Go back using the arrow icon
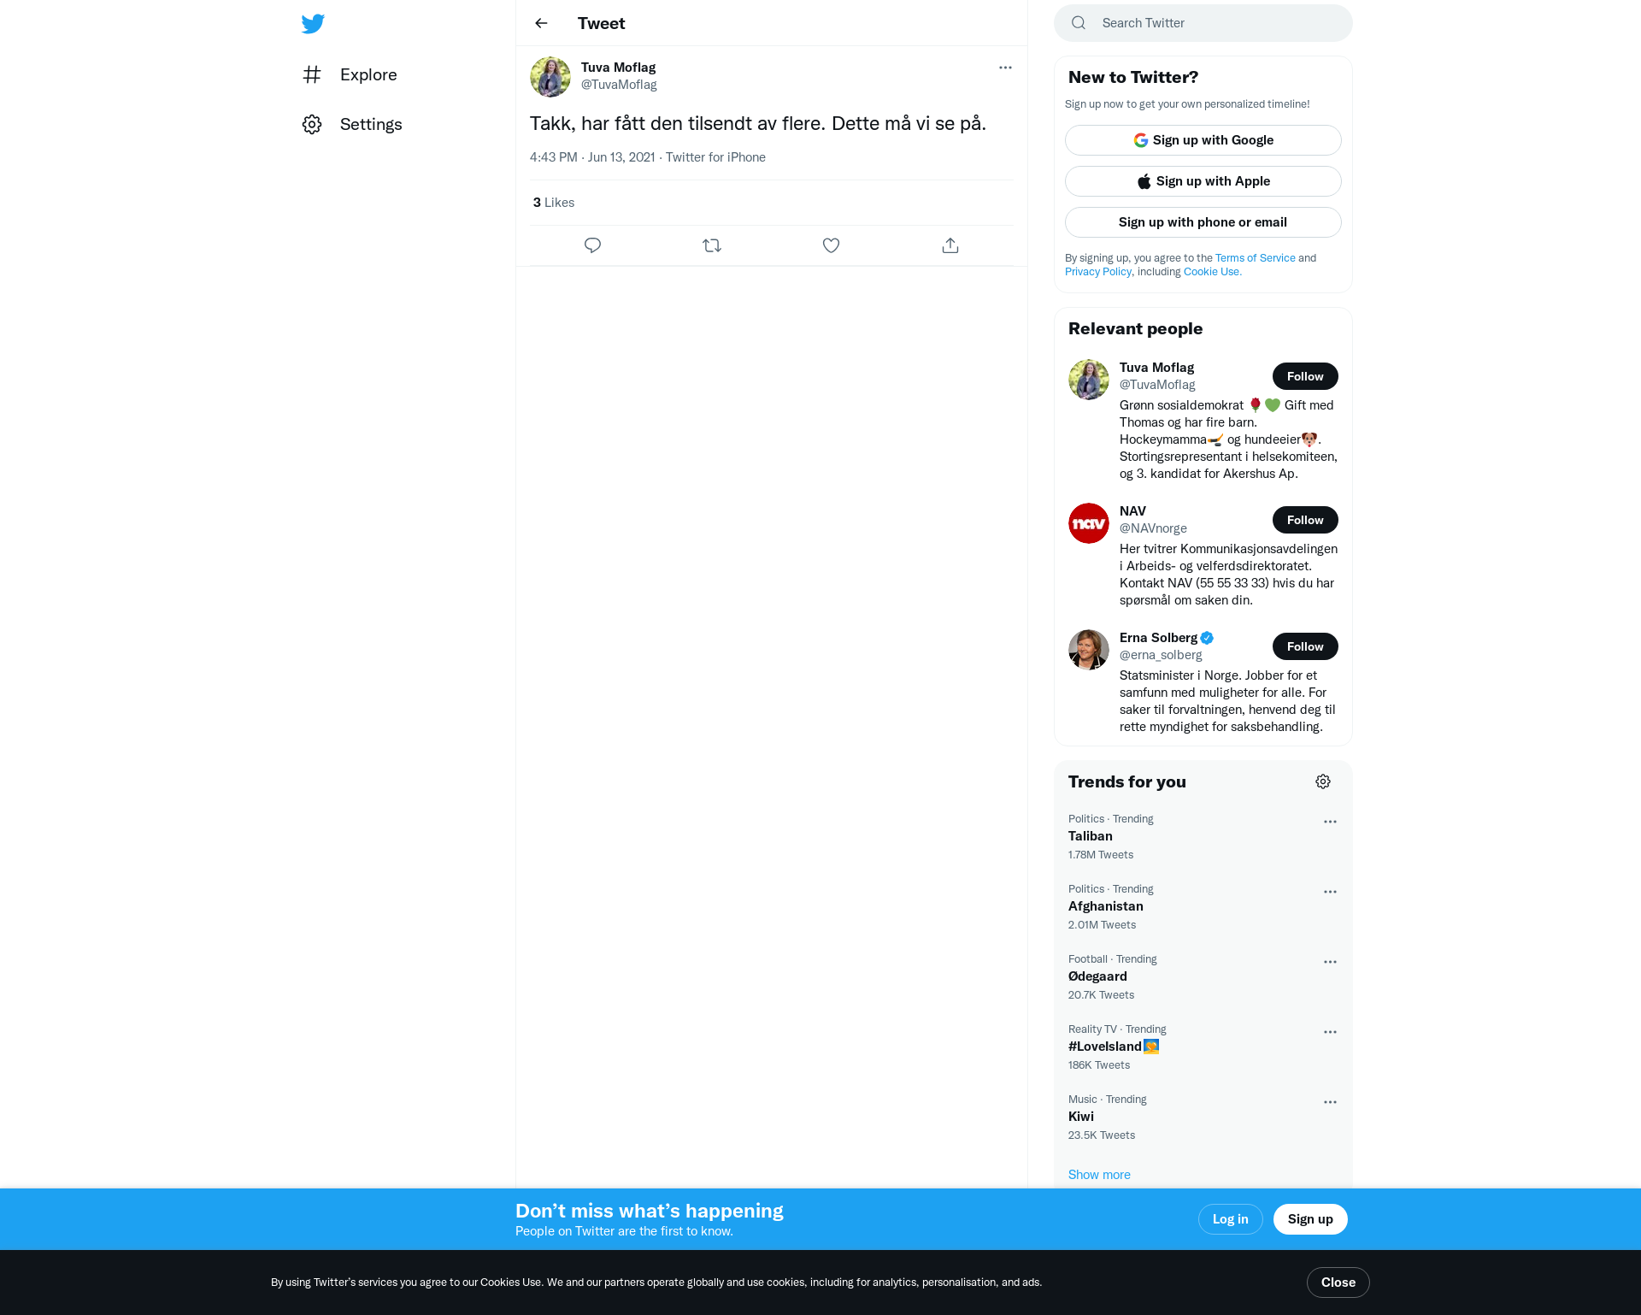 [x=541, y=23]
